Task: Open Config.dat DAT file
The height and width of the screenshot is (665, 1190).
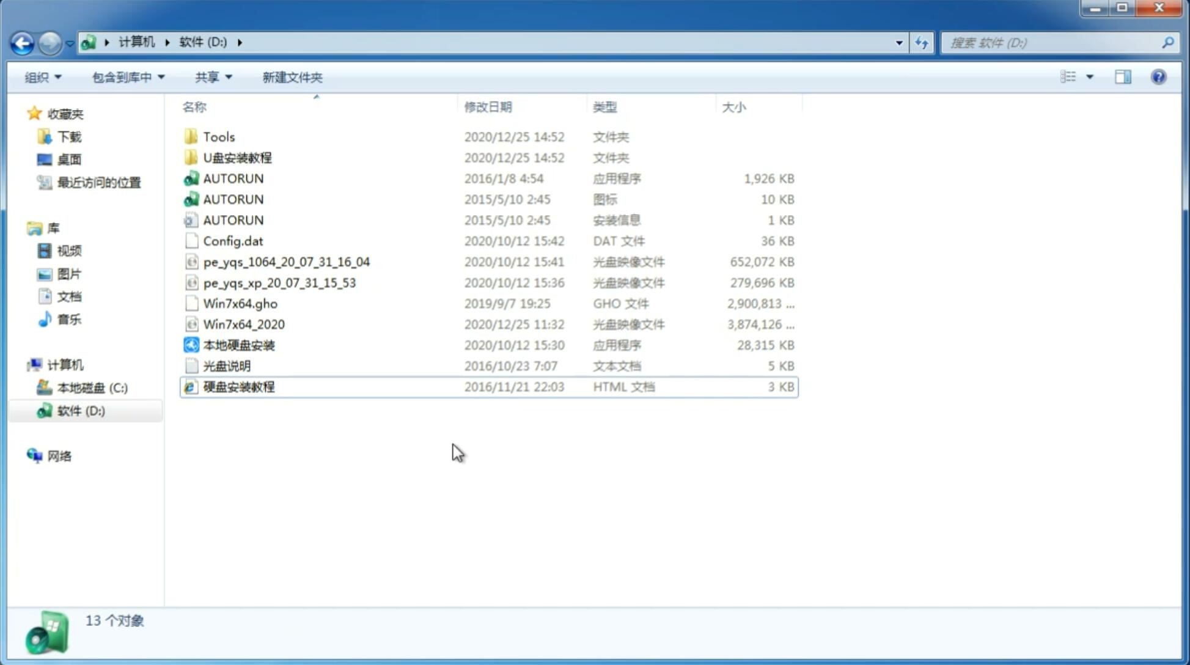Action: [x=233, y=241]
